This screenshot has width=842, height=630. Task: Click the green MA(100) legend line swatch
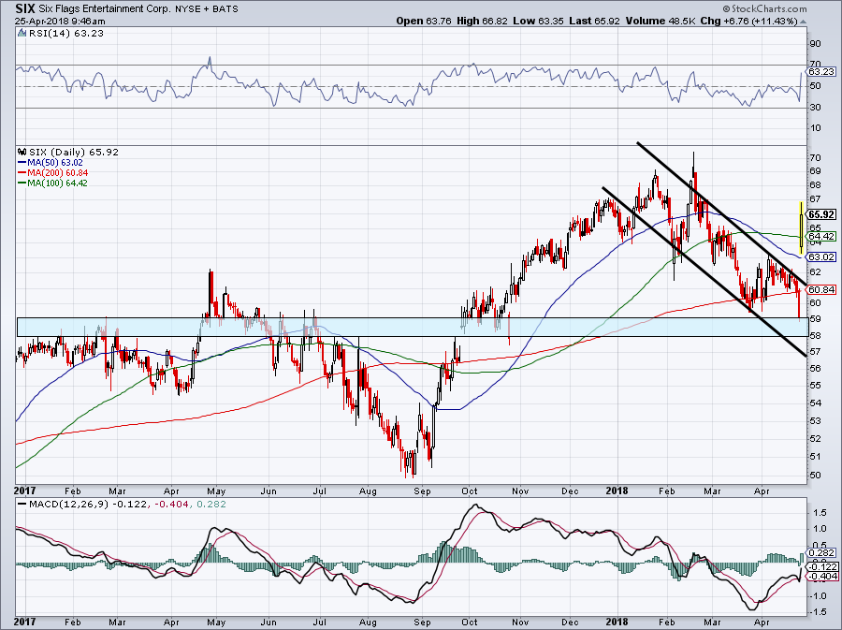tap(22, 183)
